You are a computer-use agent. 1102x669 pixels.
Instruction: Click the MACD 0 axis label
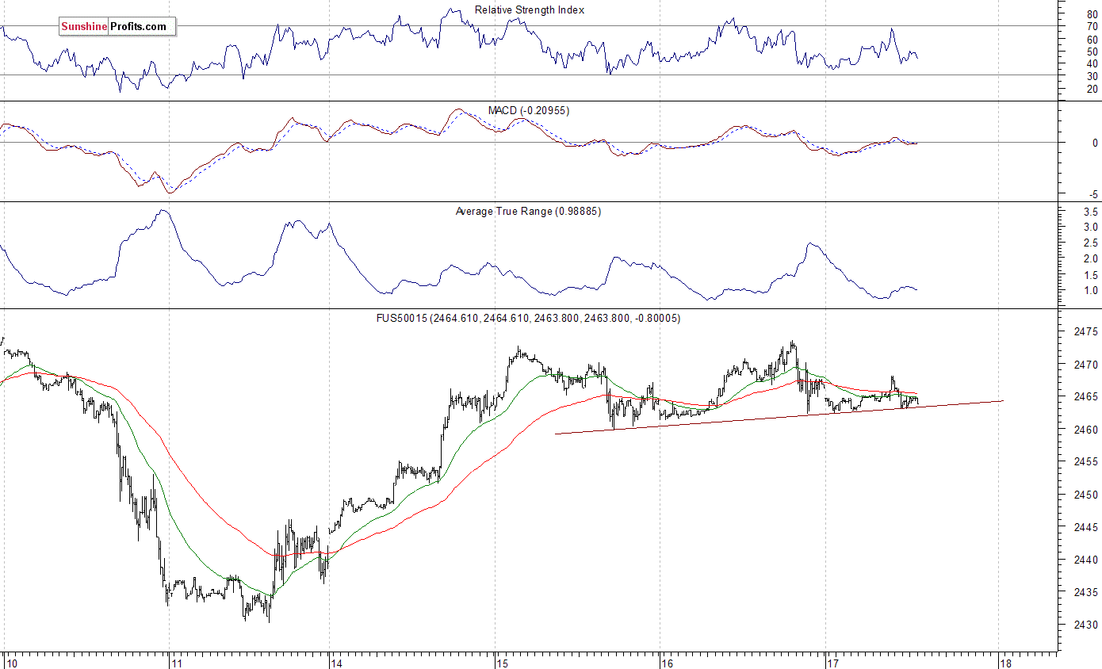(x=1095, y=143)
